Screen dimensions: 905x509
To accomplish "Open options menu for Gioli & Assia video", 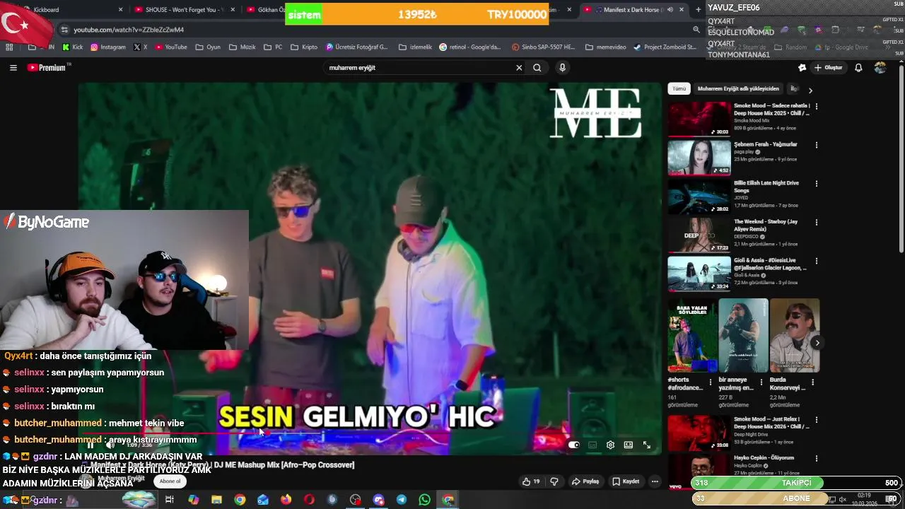I will click(x=817, y=261).
